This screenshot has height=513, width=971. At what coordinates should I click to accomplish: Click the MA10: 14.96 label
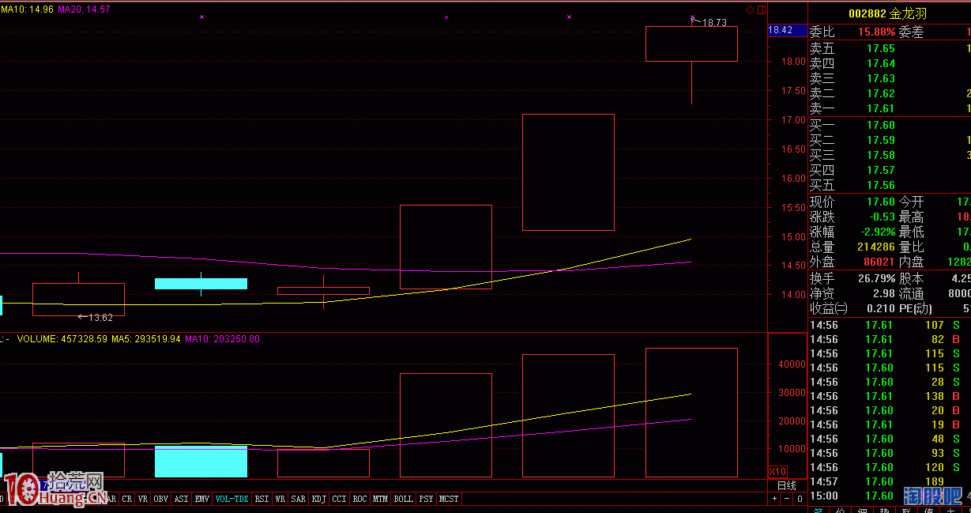26,9
